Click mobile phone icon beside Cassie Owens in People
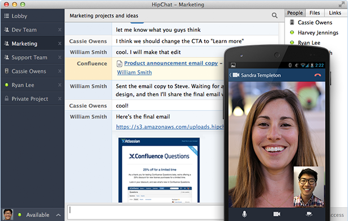348x221 pixels. (x=292, y=22)
